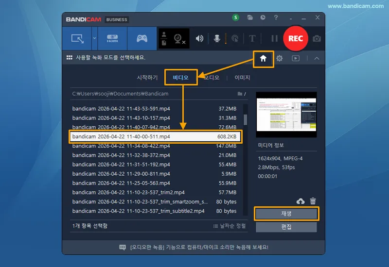Delete selected file with trash icon

click(x=313, y=201)
